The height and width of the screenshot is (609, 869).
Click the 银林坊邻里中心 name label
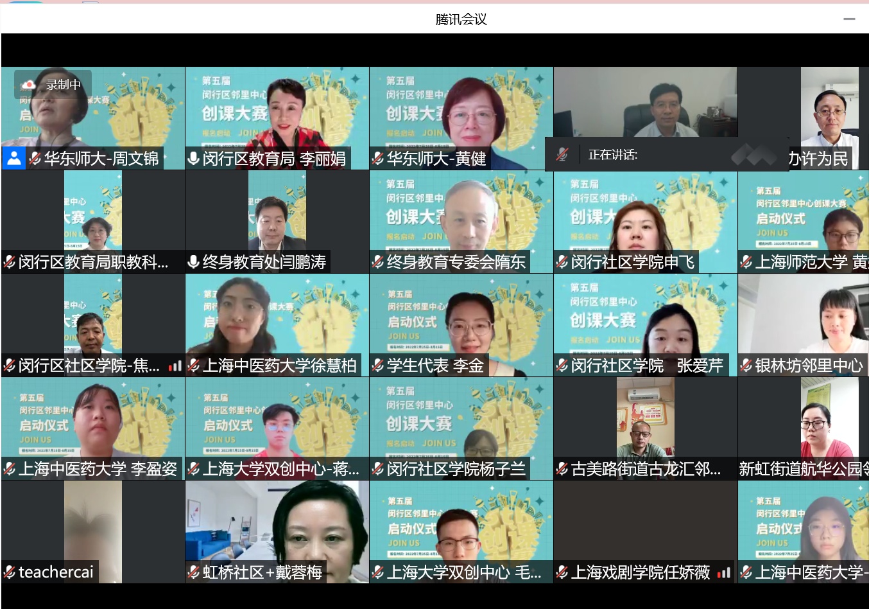[x=809, y=366]
